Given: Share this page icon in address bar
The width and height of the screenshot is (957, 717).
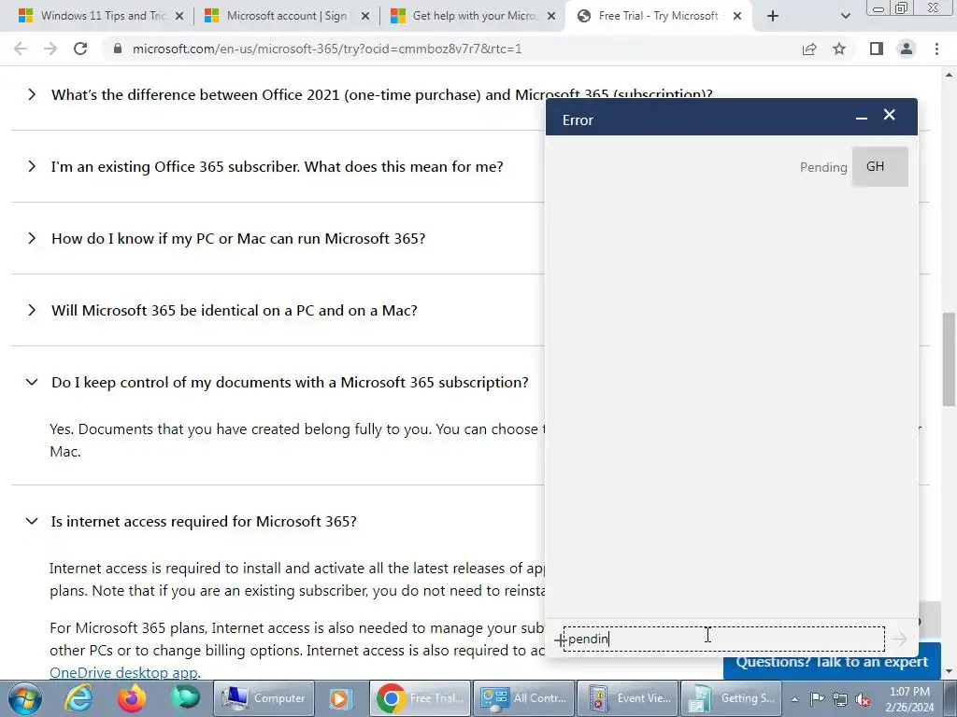Looking at the screenshot, I should coord(809,49).
